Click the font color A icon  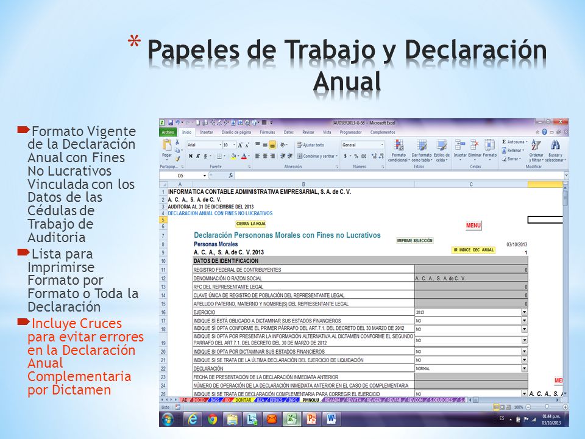[244, 156]
